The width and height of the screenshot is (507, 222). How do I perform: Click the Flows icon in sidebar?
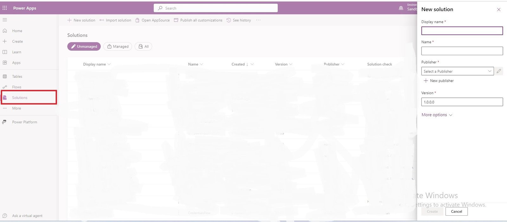[5, 87]
